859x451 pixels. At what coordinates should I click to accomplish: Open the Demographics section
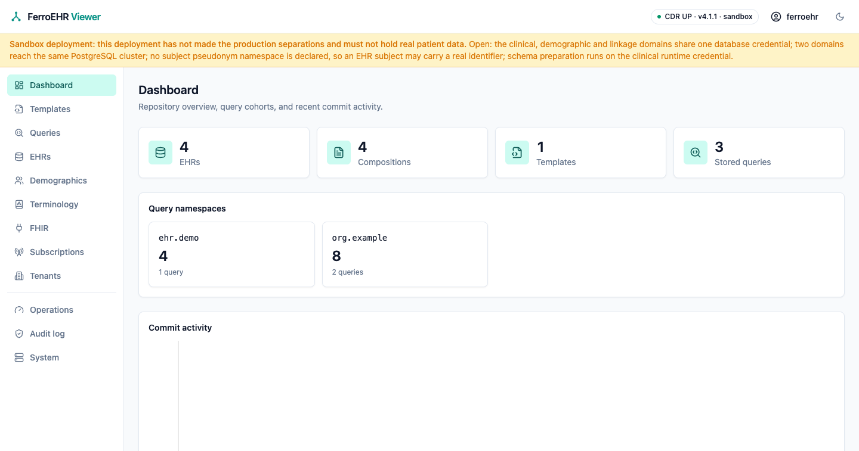61,181
